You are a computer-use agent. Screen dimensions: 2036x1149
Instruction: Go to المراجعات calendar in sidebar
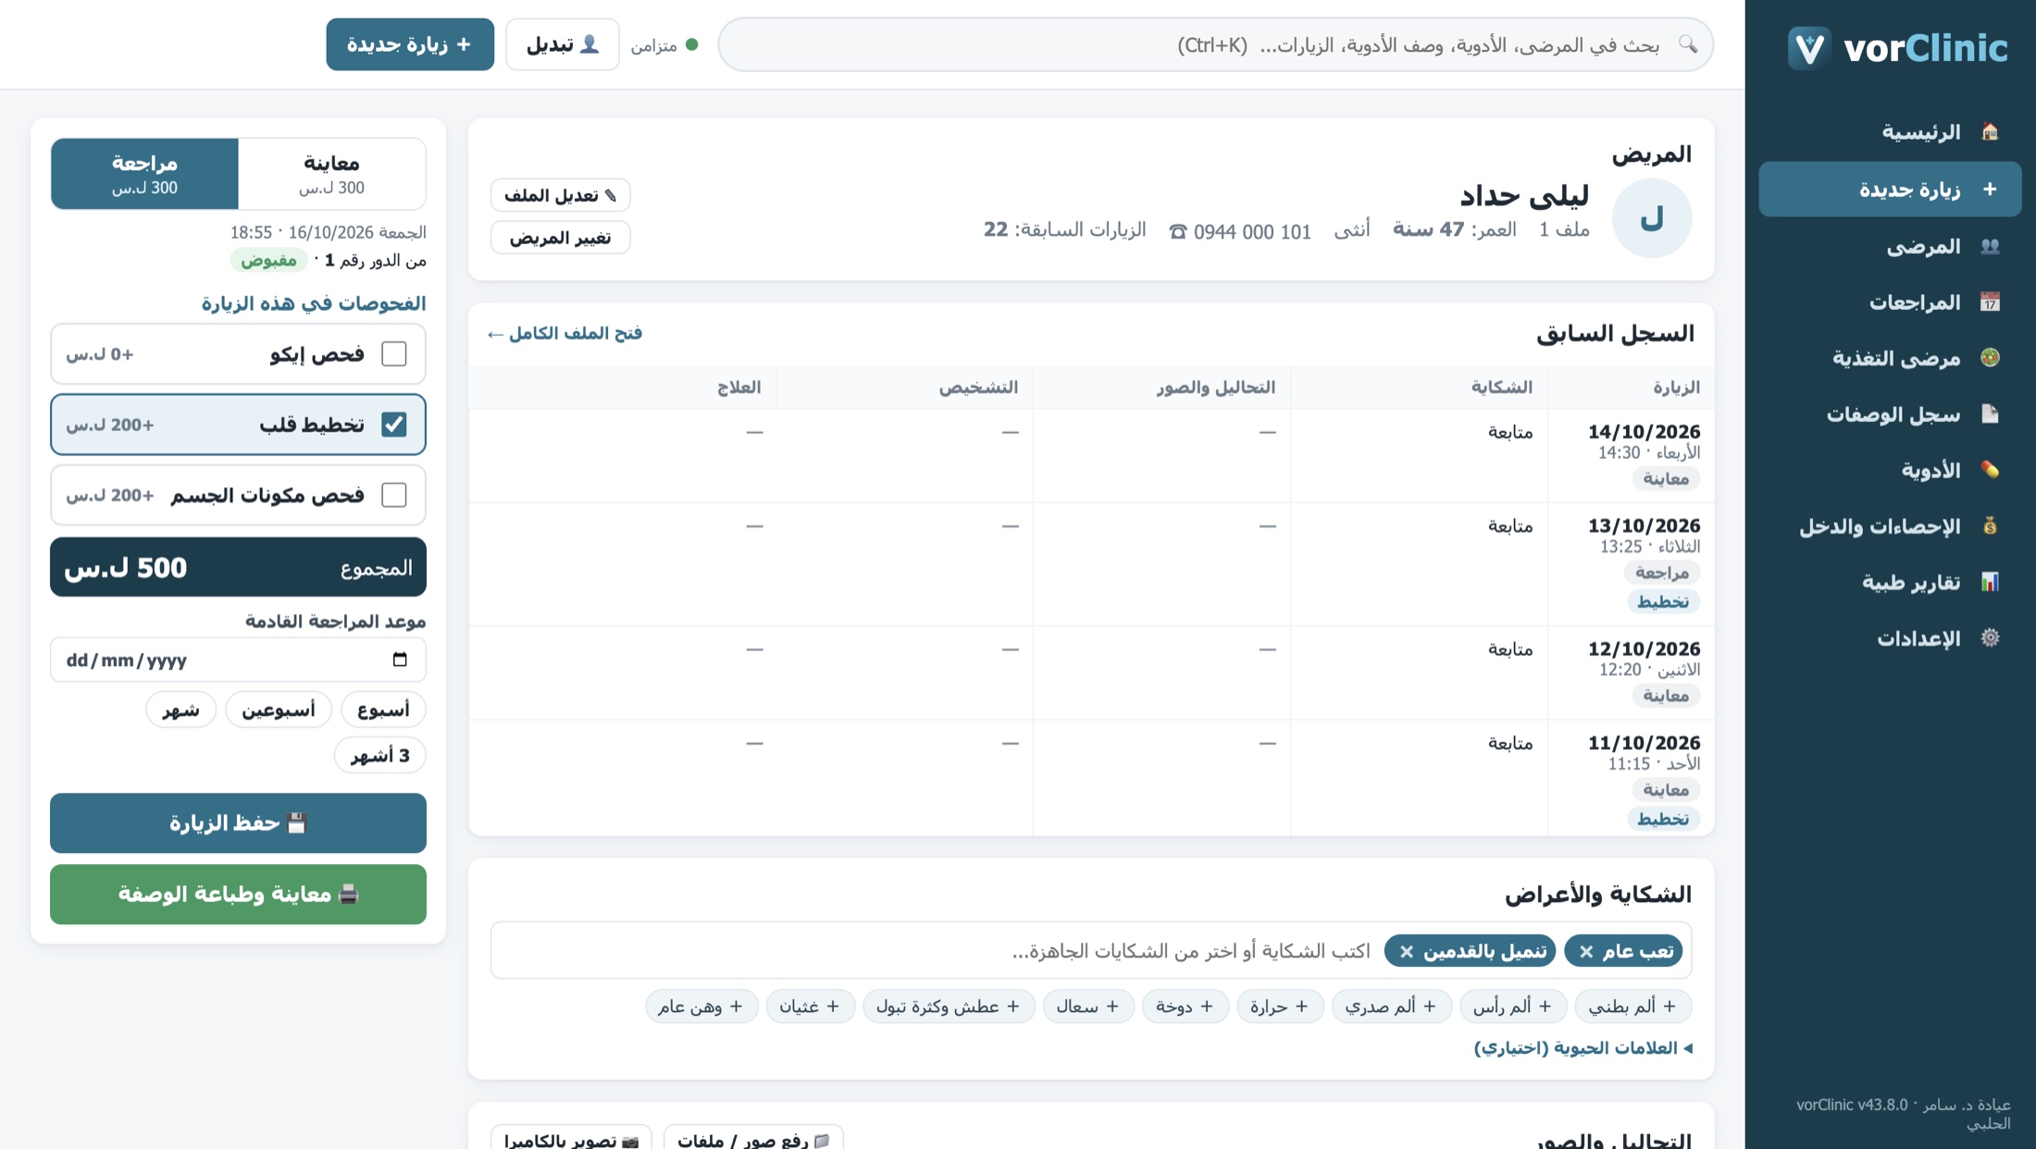point(1890,303)
